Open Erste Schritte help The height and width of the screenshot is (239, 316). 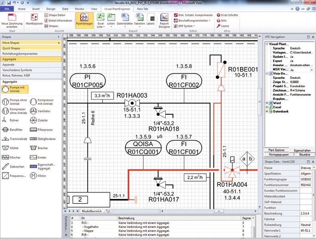(x=227, y=15)
